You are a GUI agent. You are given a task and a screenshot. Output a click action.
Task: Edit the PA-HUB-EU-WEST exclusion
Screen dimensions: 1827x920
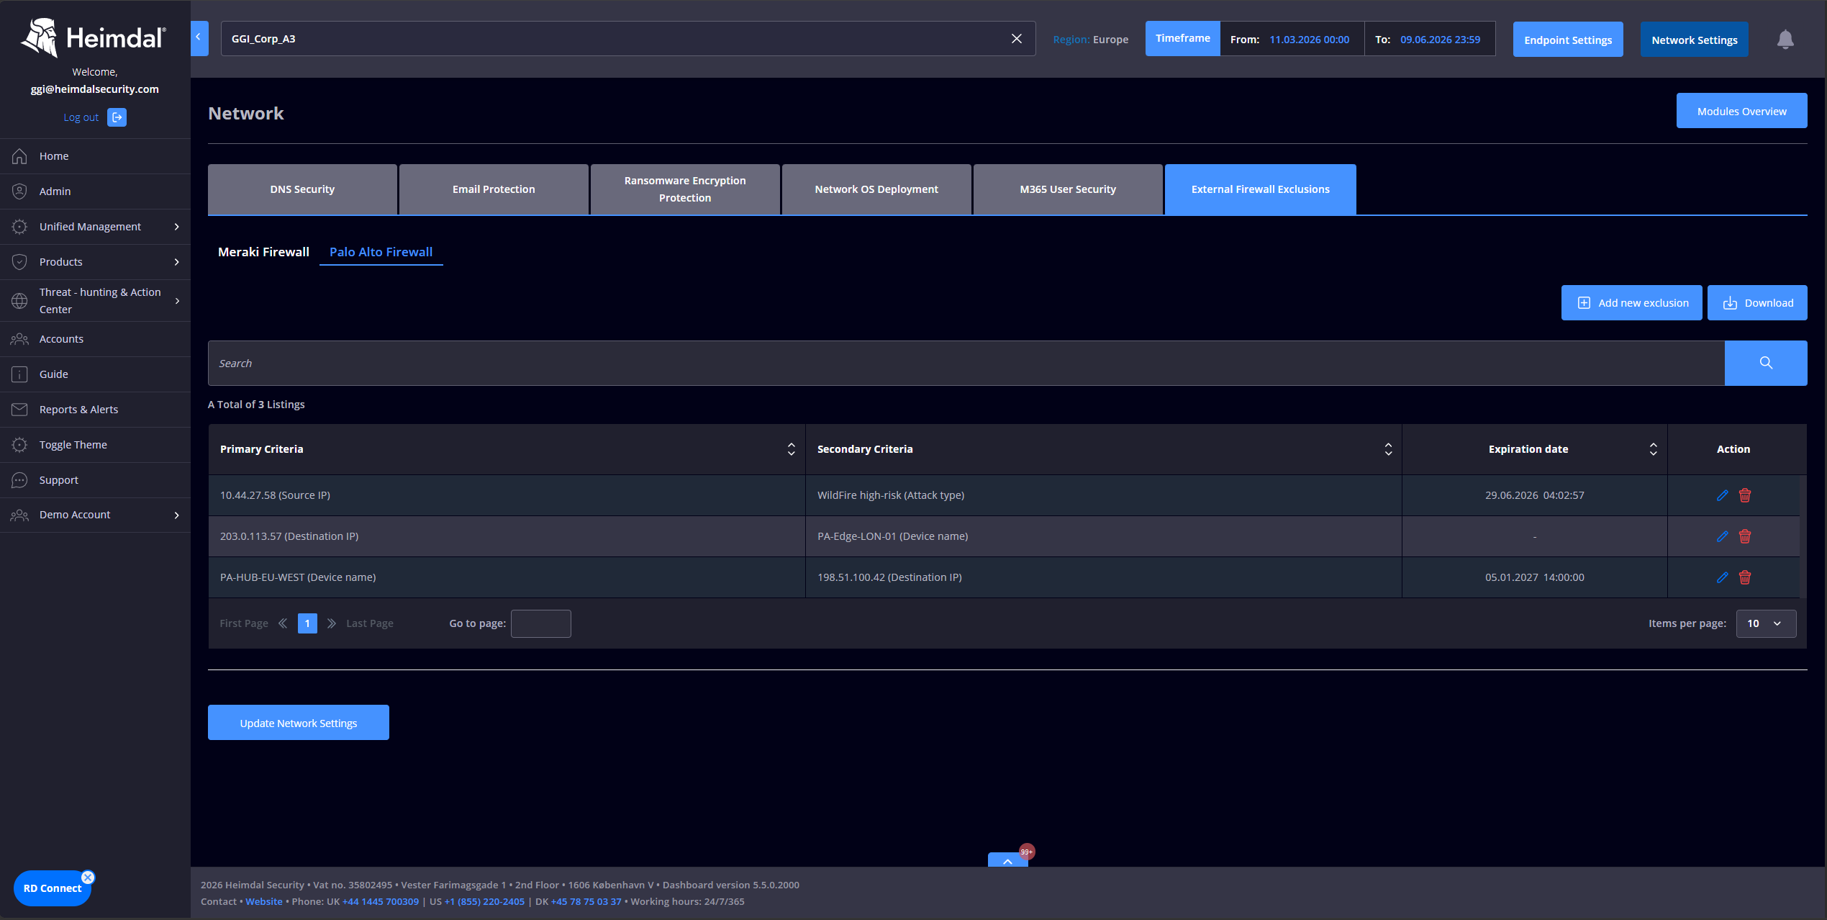pyautogui.click(x=1722, y=577)
